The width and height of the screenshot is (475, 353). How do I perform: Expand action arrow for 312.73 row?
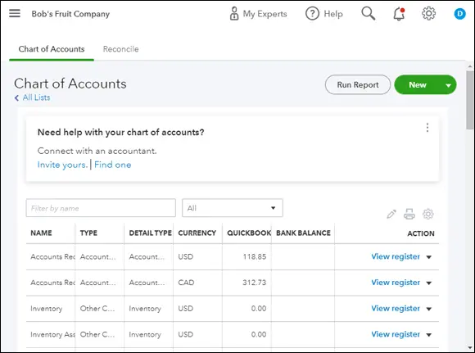[x=429, y=283]
